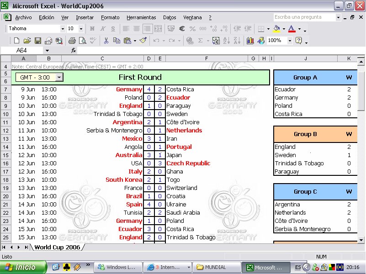366x274 pixels.
Task: Open the Datos menu
Action: pos(170,17)
